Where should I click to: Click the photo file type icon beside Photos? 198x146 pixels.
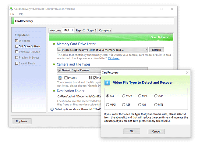pos(60,78)
